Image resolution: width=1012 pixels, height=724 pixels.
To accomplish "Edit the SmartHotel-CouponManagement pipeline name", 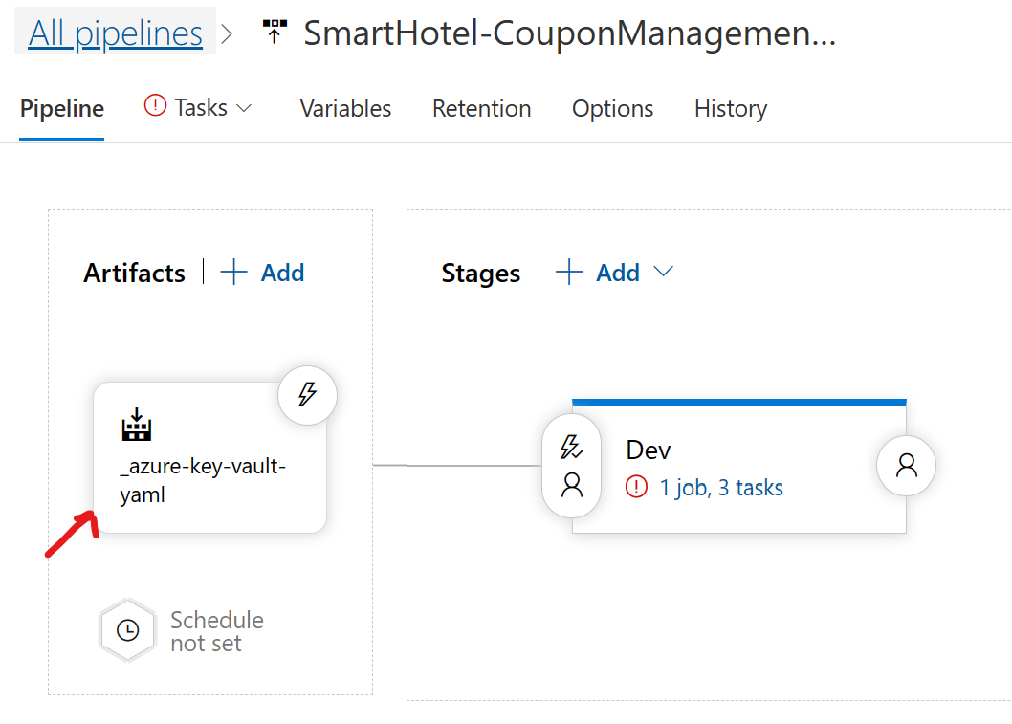I will point(569,34).
